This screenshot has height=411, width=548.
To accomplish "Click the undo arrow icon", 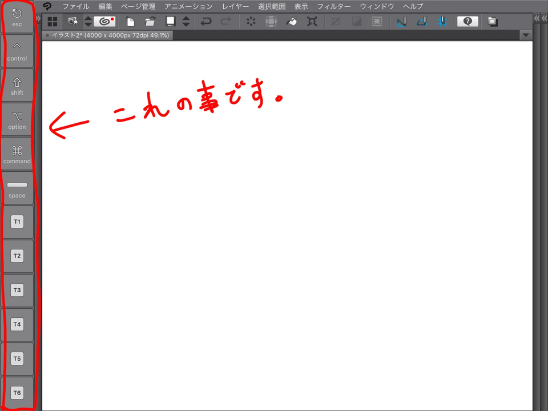I will [x=205, y=22].
